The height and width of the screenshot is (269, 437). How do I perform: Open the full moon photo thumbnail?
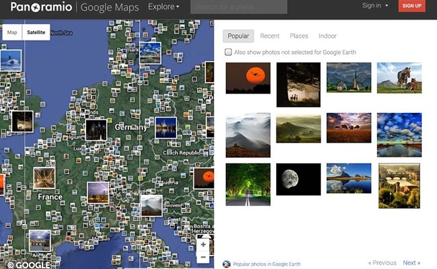click(299, 179)
